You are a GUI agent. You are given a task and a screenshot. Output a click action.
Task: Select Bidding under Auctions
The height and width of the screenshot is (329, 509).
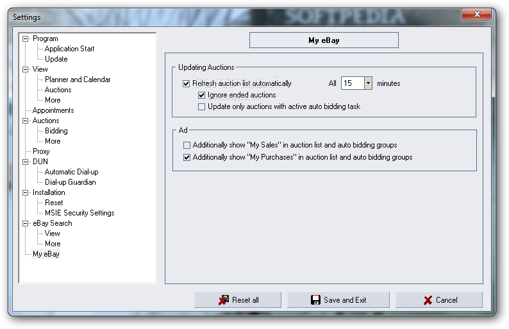pos(56,131)
